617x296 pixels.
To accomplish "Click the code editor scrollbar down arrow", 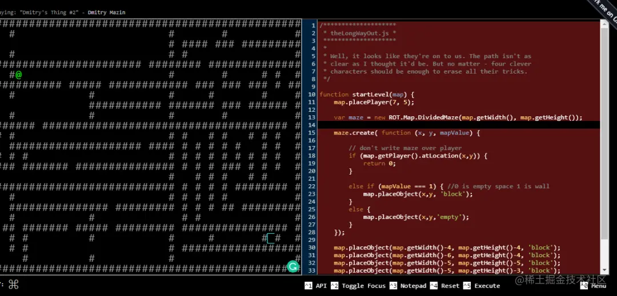I will coord(604,270).
